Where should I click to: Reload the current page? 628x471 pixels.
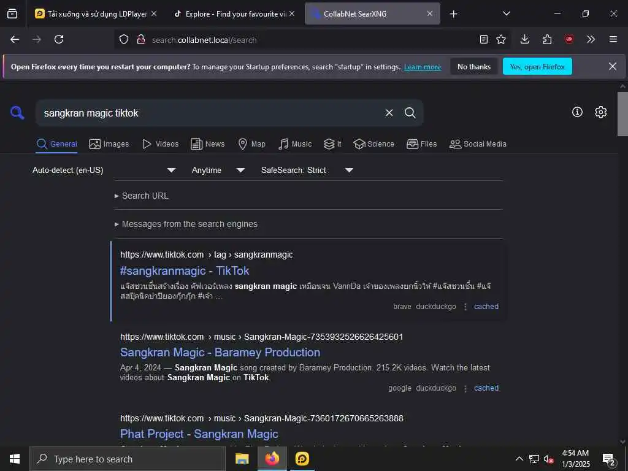pos(59,39)
